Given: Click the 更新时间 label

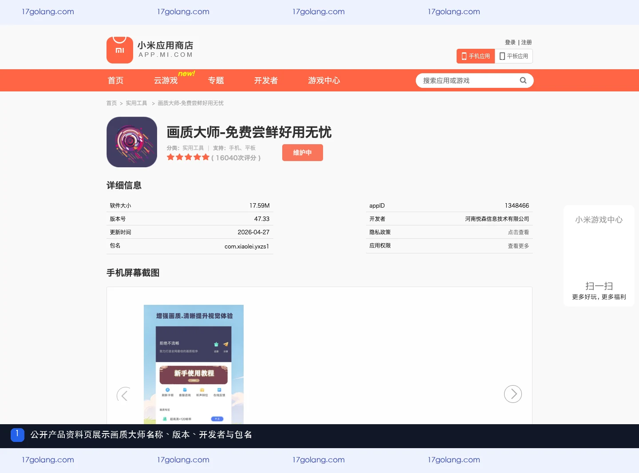Looking at the screenshot, I should (120, 232).
